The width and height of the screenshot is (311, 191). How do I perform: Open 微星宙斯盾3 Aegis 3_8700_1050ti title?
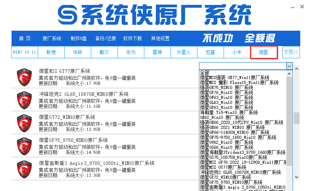[x=97, y=163]
